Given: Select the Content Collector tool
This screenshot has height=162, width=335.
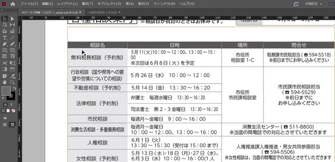Looking at the screenshot, I should pyautogui.click(x=4, y=31).
